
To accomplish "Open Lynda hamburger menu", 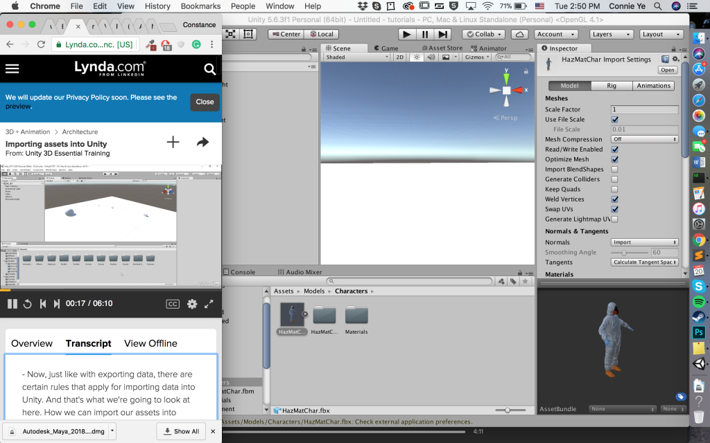I will pyautogui.click(x=12, y=69).
